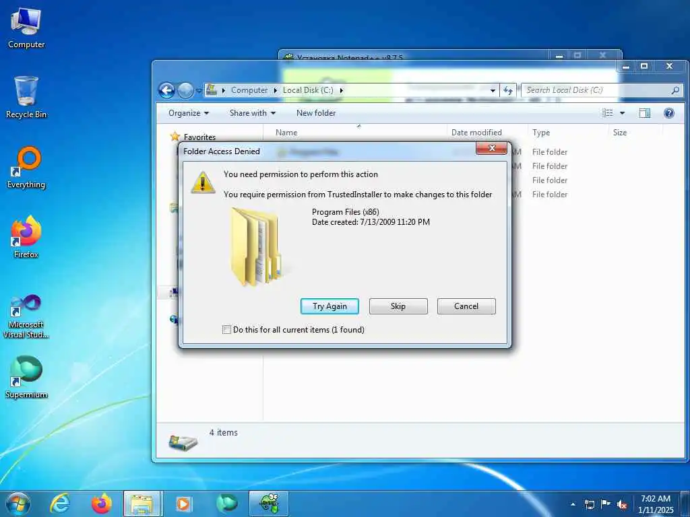The image size is (690, 517).
Task: Open Action Center flag tray icon
Action: click(606, 504)
